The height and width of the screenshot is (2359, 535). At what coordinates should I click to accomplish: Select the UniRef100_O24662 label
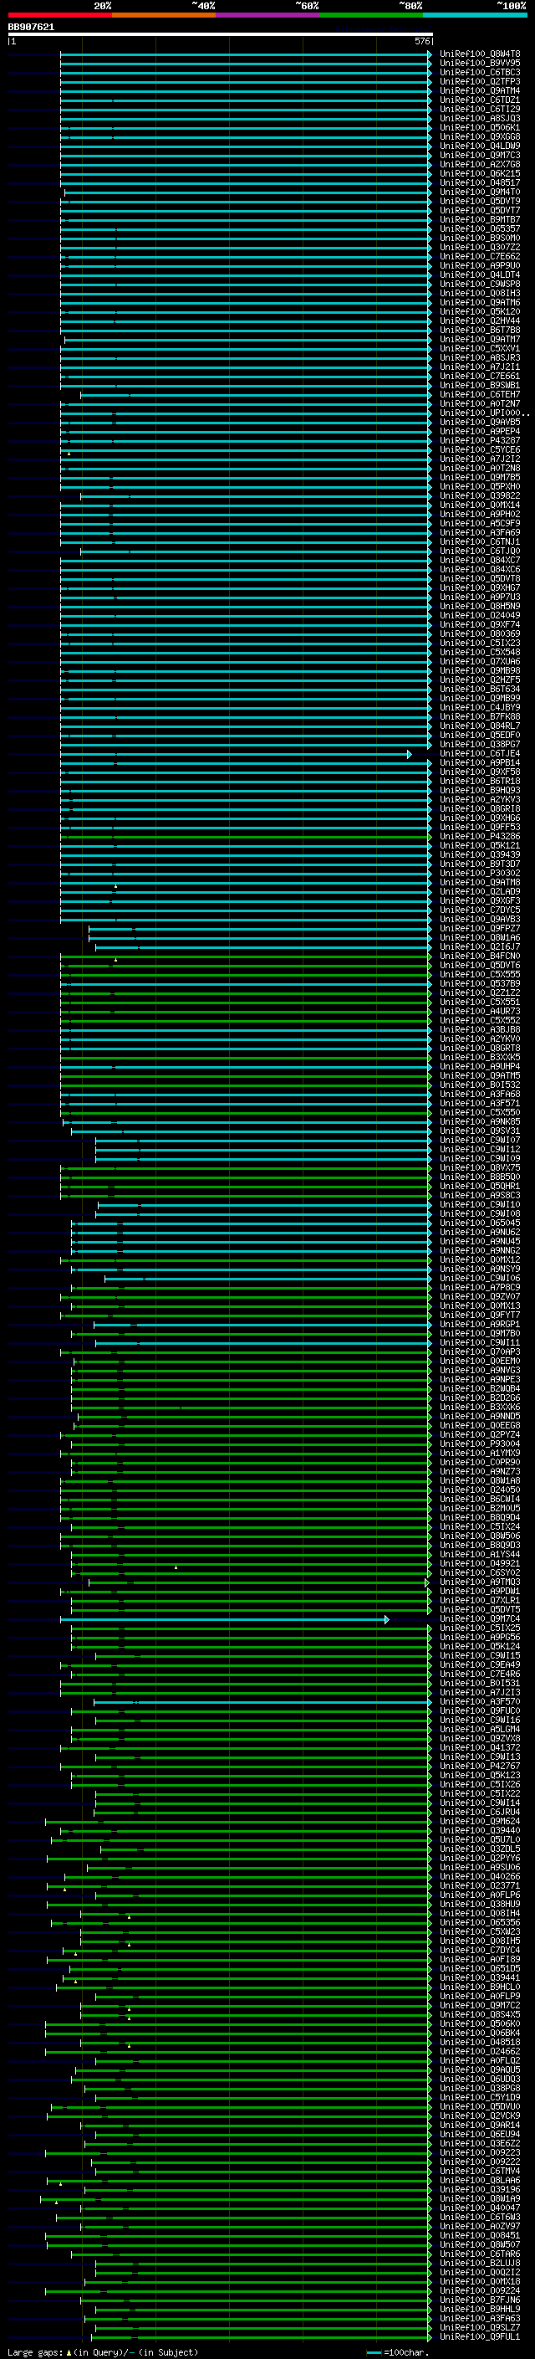point(480,2051)
